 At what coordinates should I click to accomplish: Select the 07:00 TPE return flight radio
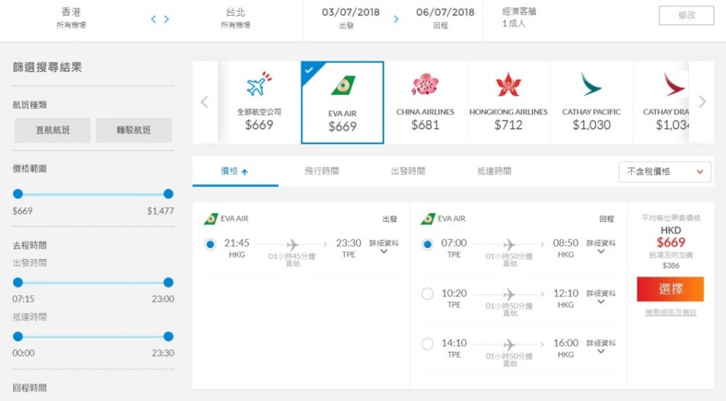[x=428, y=244]
